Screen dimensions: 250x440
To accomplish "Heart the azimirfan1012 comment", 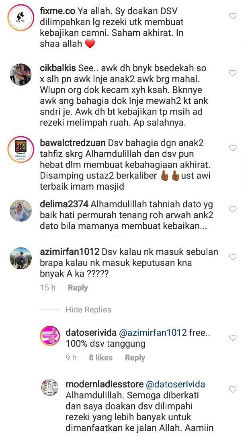I will (233, 256).
